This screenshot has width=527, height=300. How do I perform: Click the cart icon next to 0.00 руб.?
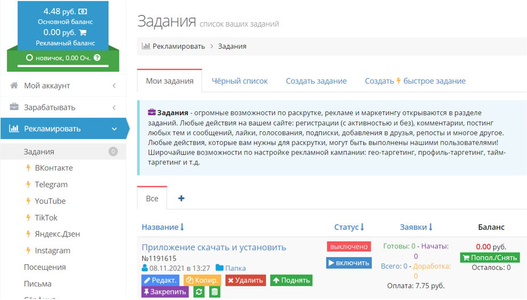(82, 32)
